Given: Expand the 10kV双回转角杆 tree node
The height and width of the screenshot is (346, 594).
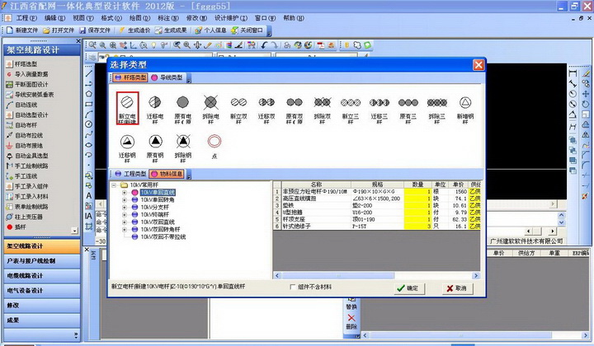Looking at the screenshot, I should click(125, 229).
